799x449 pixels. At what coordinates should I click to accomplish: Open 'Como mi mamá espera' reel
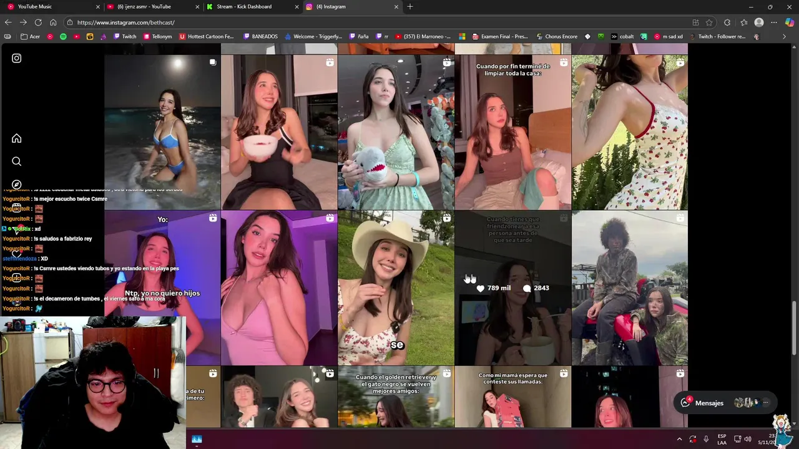(x=512, y=397)
